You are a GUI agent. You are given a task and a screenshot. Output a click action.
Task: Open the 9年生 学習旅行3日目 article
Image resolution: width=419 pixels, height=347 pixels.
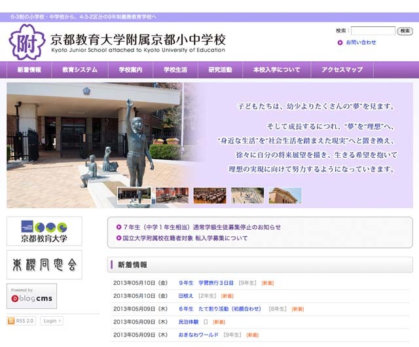[x=206, y=283]
